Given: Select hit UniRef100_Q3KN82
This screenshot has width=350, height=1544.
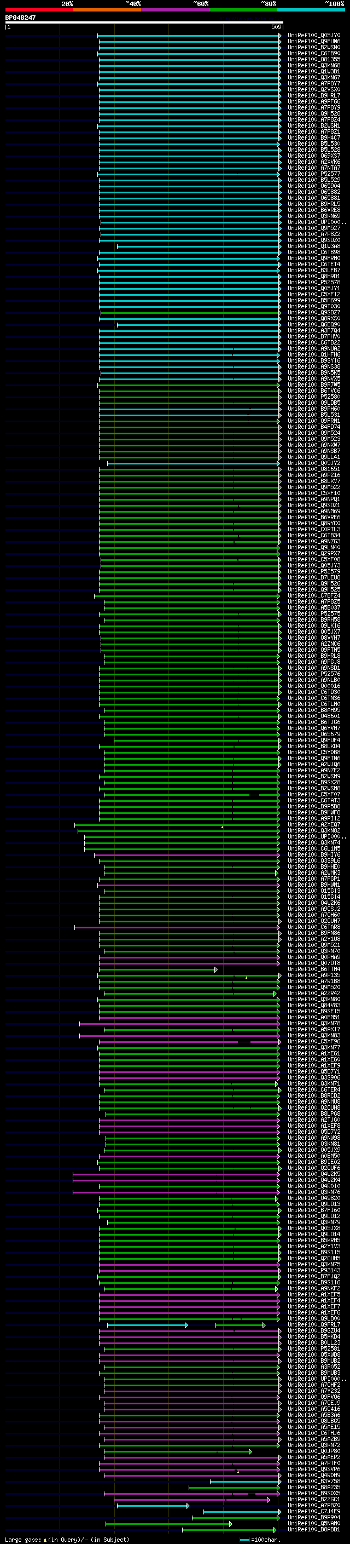Looking at the screenshot, I should coord(314,830).
